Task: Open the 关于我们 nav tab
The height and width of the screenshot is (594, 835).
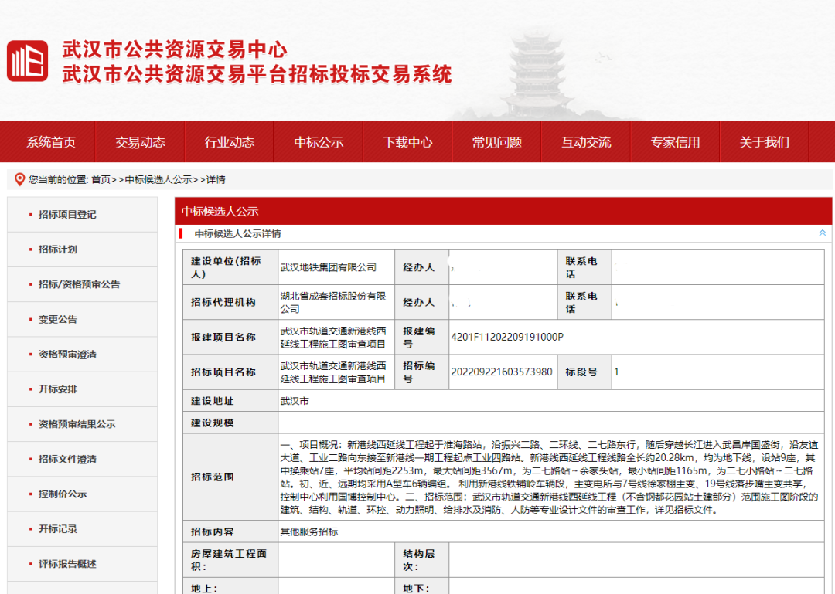Action: coord(765,142)
